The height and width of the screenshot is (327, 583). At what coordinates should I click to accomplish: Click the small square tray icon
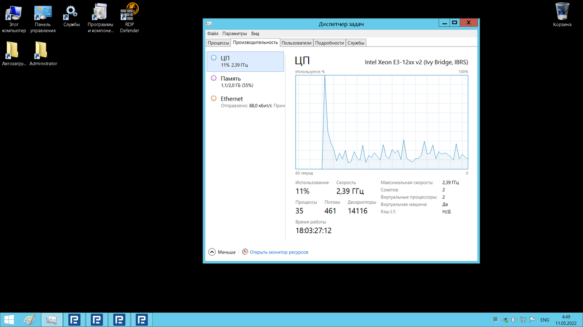click(x=496, y=320)
